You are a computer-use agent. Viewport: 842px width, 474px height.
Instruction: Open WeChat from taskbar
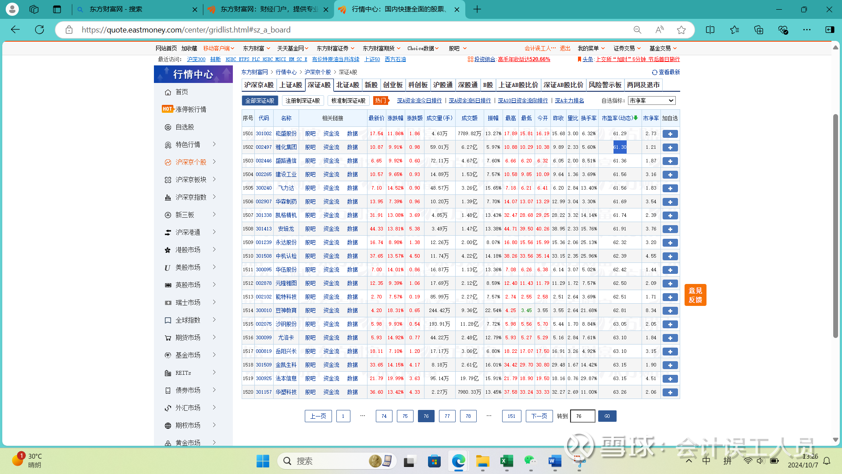point(531,461)
